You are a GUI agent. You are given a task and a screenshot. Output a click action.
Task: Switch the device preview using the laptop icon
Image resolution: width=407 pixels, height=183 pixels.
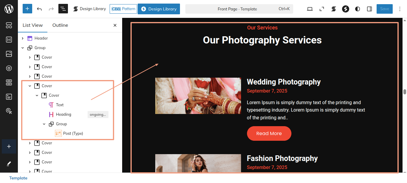click(x=310, y=9)
